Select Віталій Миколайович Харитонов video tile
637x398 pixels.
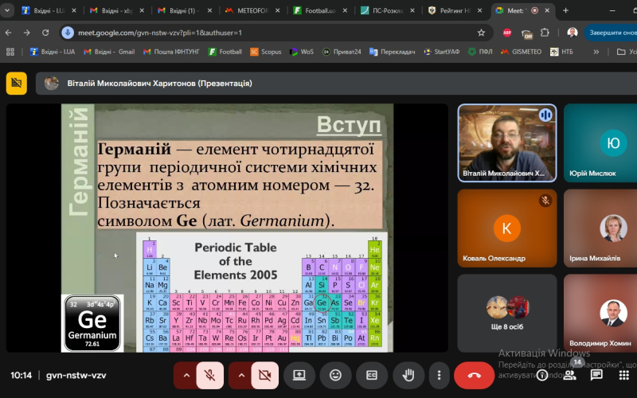click(x=507, y=143)
